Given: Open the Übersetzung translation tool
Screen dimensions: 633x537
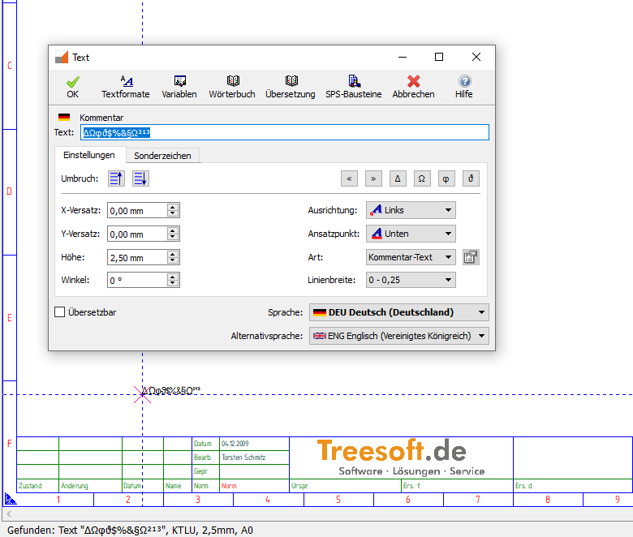Looking at the screenshot, I should (290, 86).
